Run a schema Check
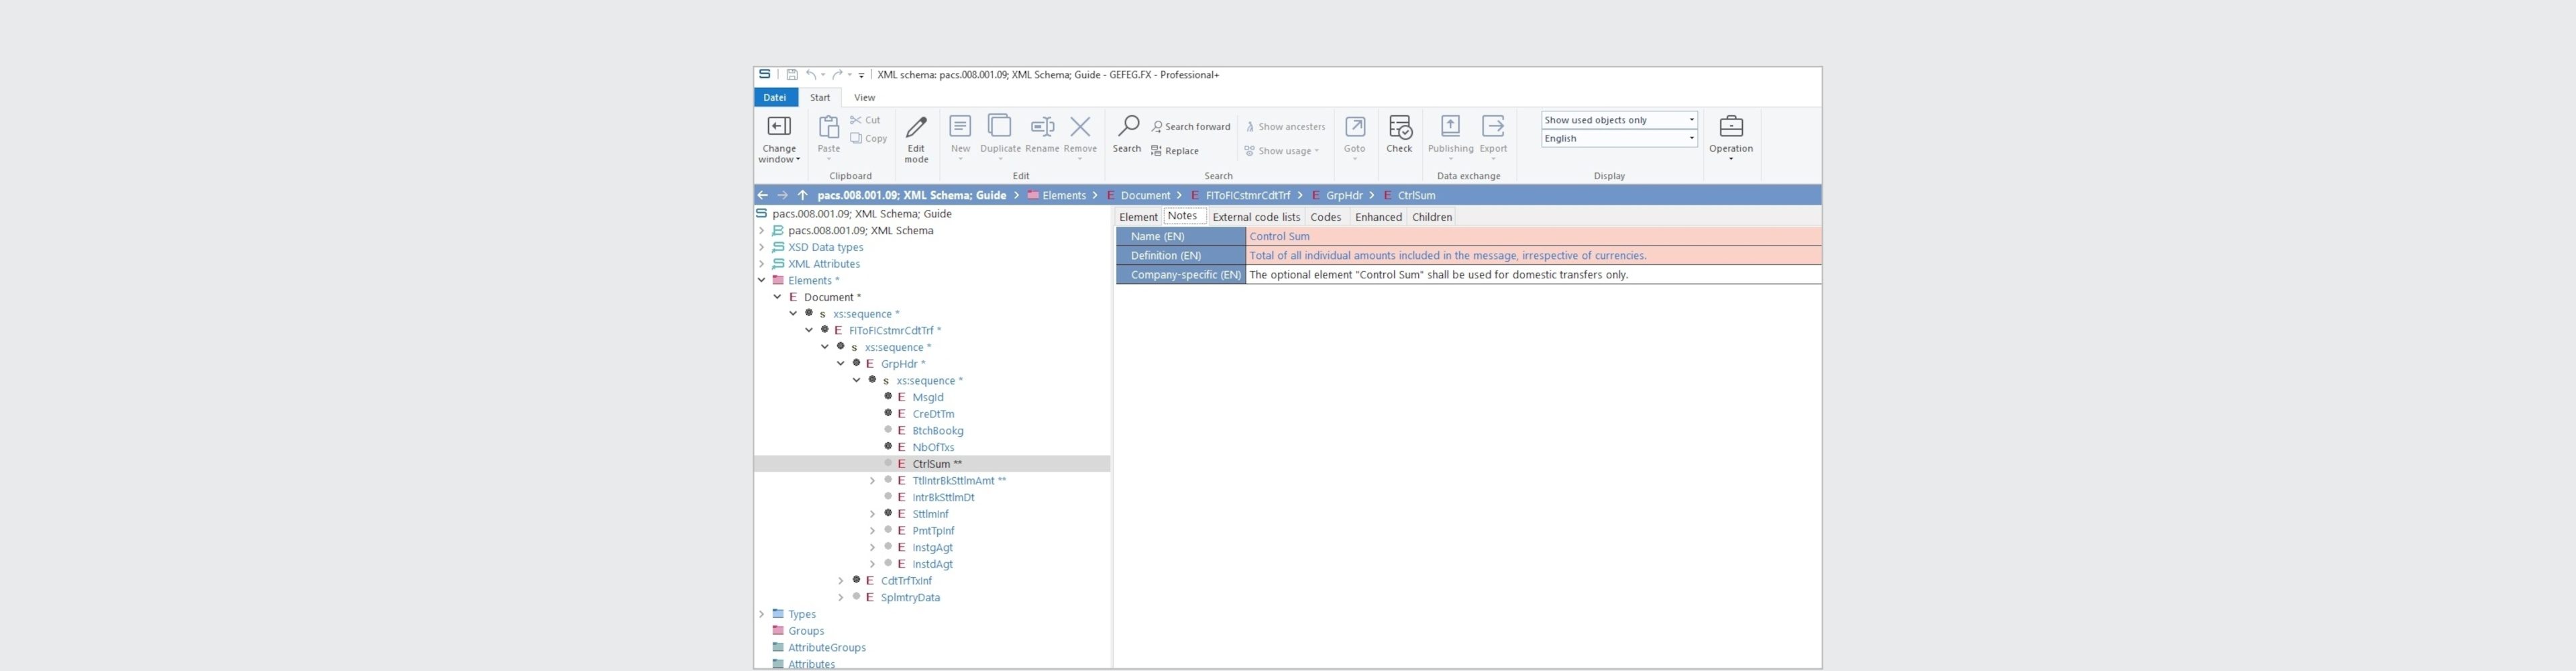 click(1399, 137)
